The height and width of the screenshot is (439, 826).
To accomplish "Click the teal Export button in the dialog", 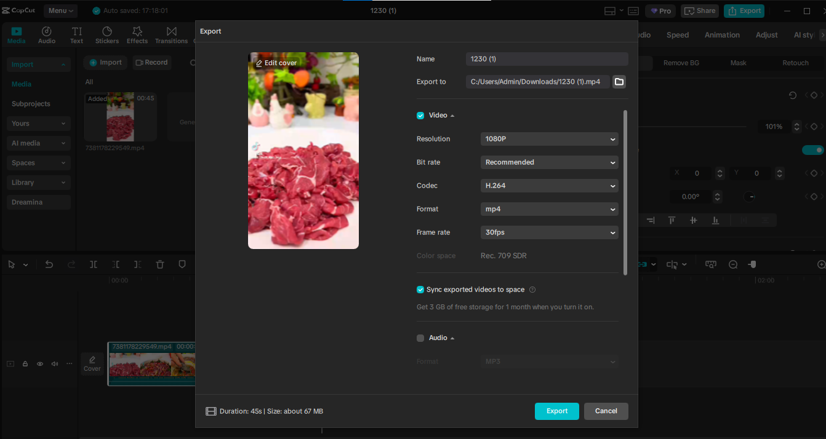I will point(557,411).
